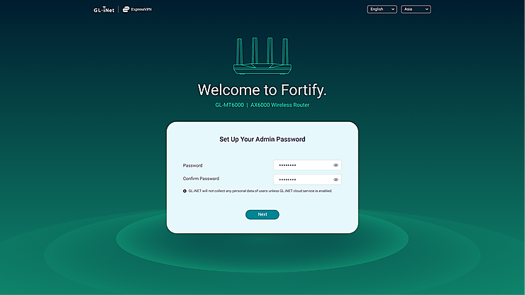
Task: Click 'Welcome to Fortify.' heading
Action: coord(262,90)
